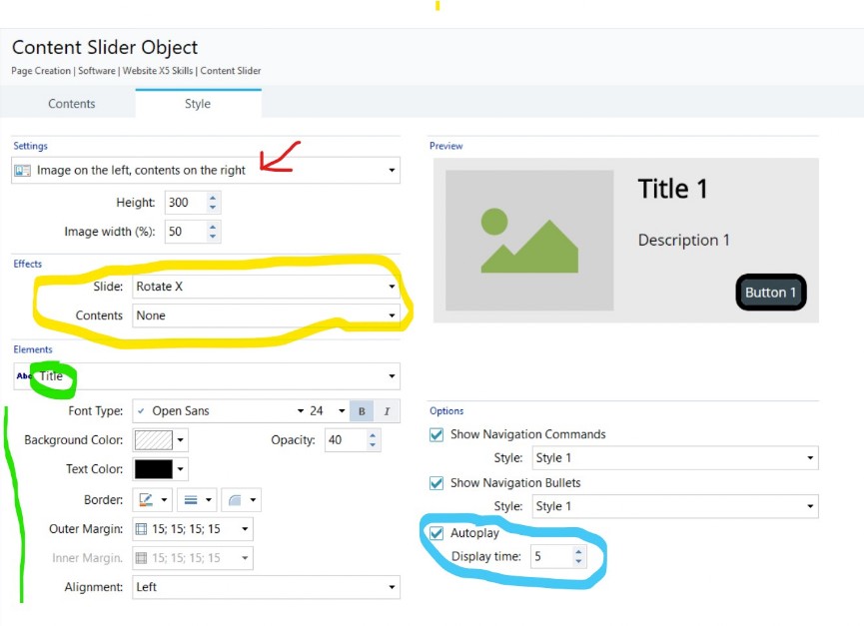
Task: Toggle Bold font formatting
Action: [x=362, y=411]
